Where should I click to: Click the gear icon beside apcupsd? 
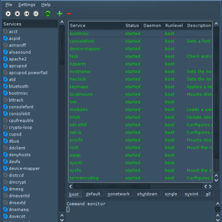click(6, 66)
